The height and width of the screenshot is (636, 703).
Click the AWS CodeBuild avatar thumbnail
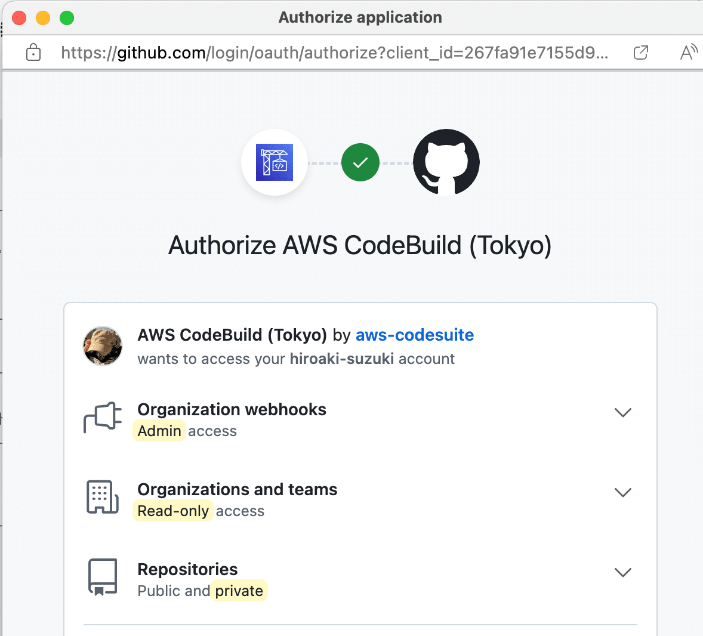(102, 346)
